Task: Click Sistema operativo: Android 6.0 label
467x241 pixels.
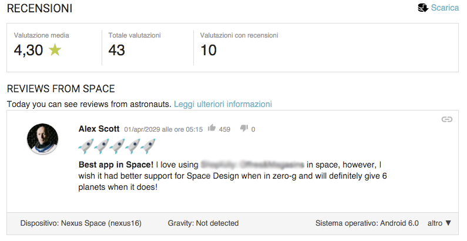Action: 367,223
